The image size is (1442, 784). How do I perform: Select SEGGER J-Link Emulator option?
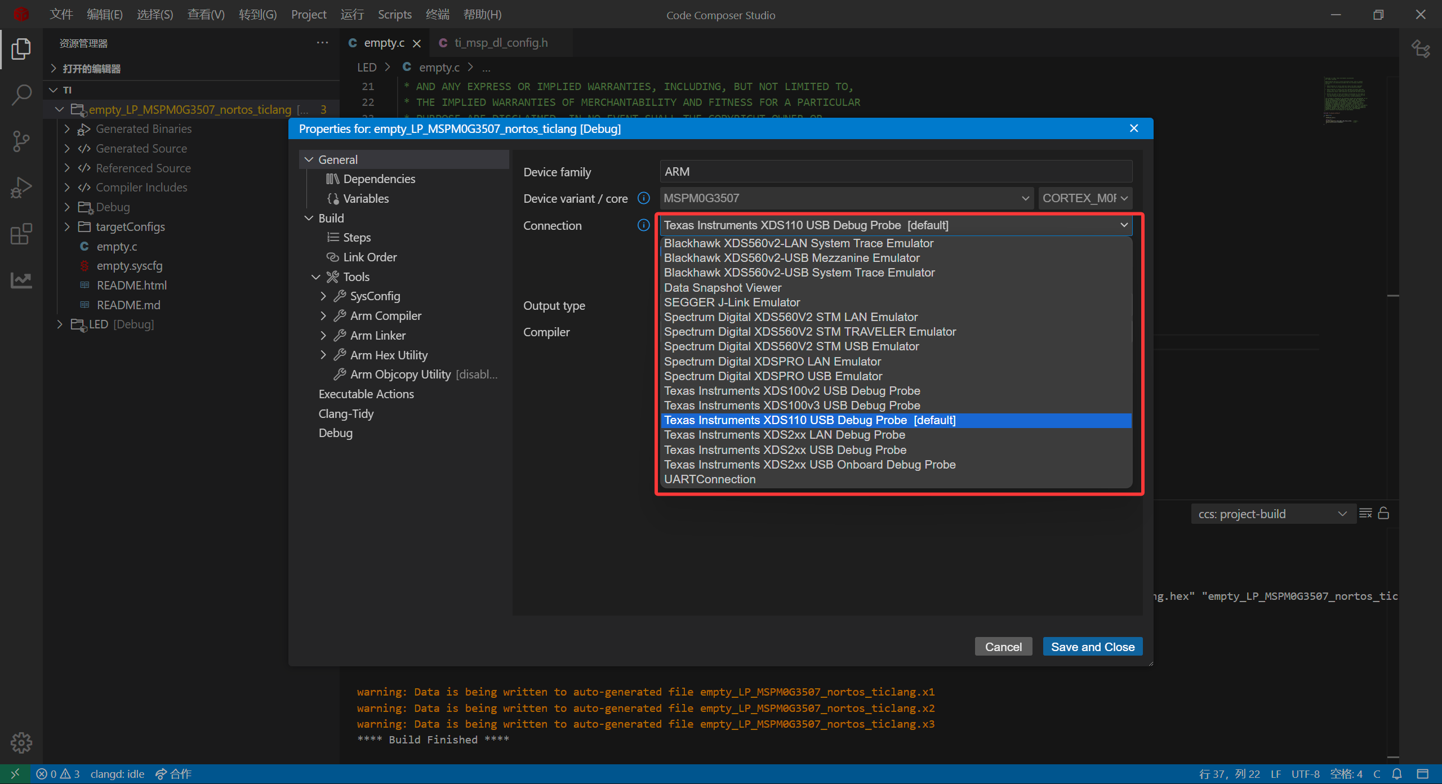732,302
